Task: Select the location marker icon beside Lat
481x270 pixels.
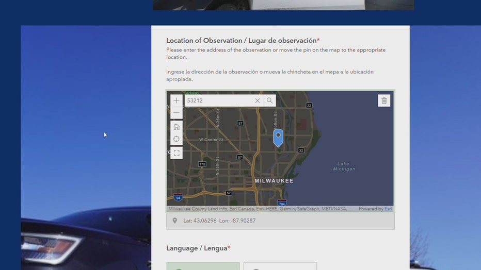Action: click(x=174, y=221)
